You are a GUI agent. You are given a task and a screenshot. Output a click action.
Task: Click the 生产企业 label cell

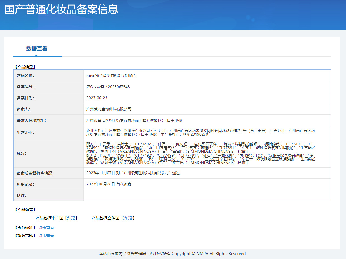click(49, 133)
